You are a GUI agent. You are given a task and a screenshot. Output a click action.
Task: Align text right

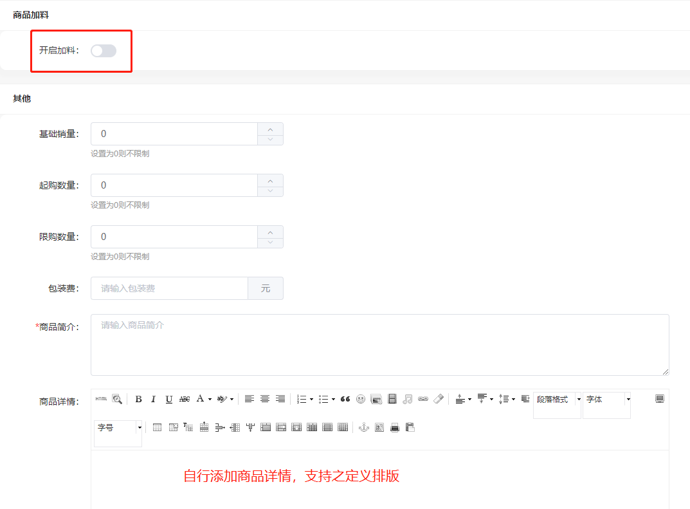280,399
